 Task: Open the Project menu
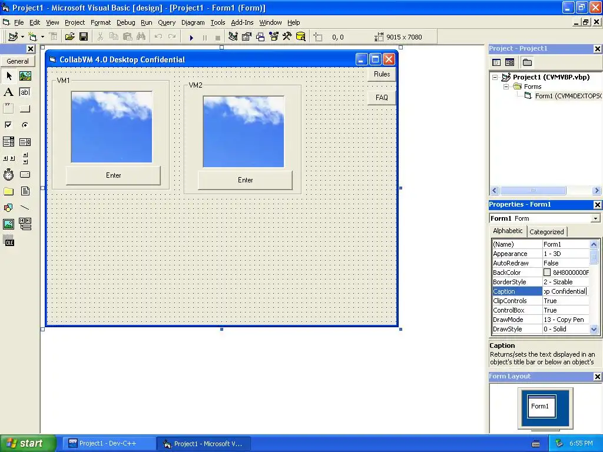click(x=75, y=22)
